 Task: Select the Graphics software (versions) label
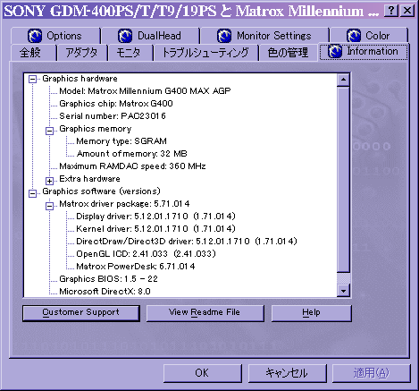(102, 191)
